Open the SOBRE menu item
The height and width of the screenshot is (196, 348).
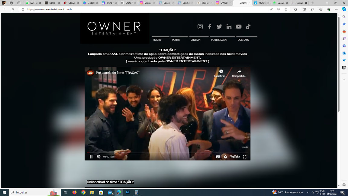click(176, 40)
